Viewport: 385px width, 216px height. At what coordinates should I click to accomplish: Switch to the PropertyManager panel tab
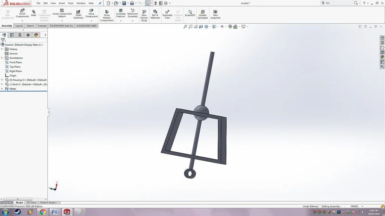[12, 35]
